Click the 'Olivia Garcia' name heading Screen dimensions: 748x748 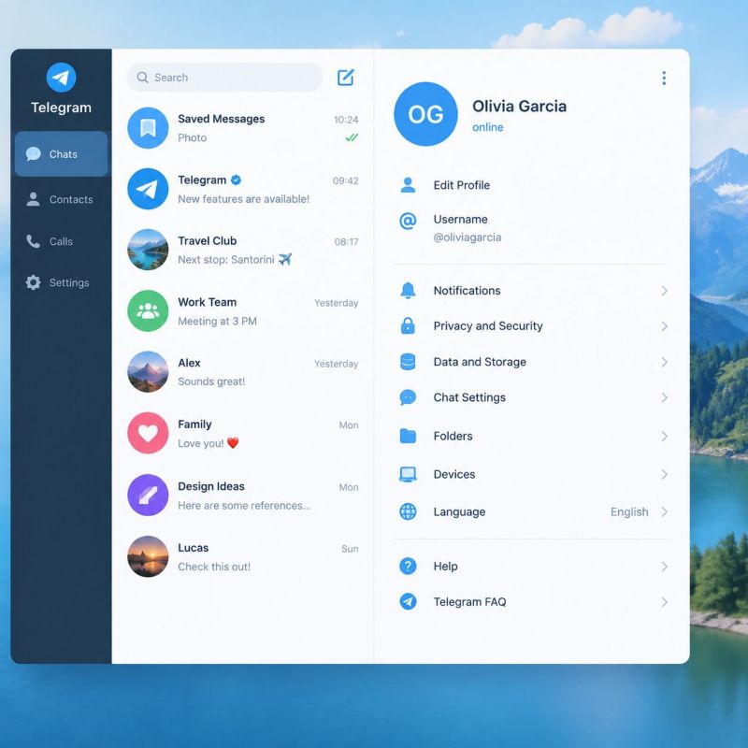(520, 106)
